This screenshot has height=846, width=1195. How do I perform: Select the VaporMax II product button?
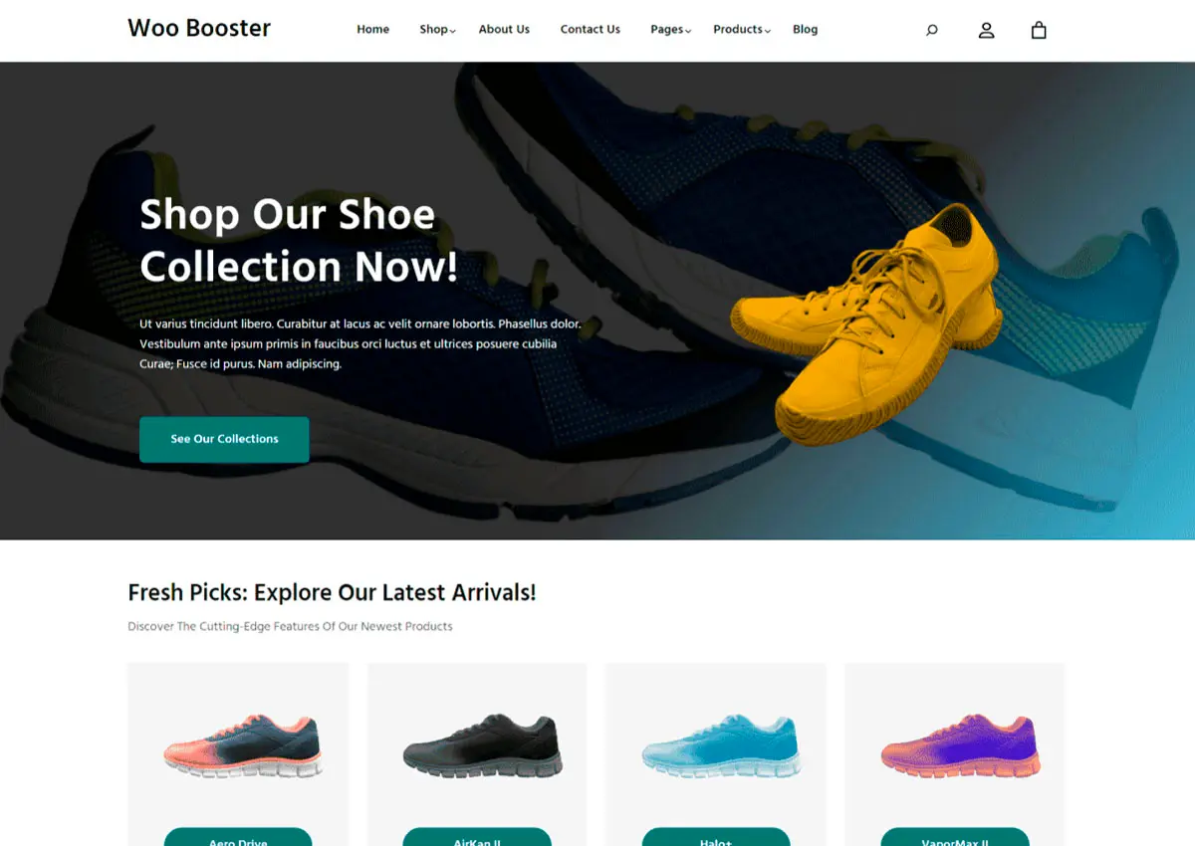[955, 837]
